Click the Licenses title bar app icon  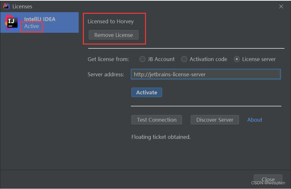(x=6, y=6)
